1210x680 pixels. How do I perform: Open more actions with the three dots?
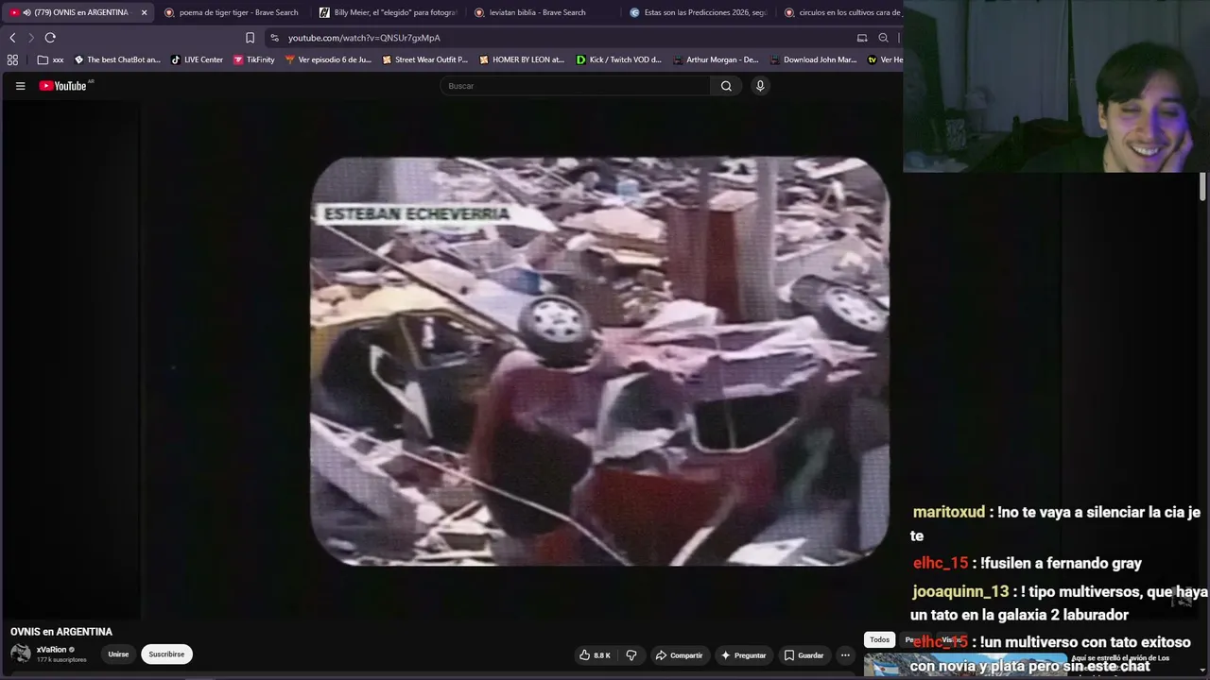845,654
